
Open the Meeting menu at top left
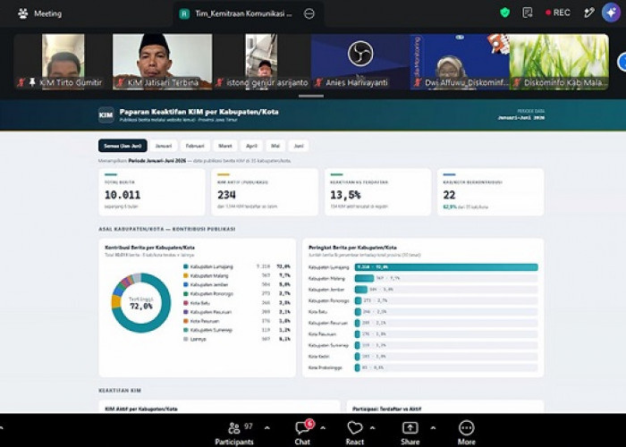point(40,13)
